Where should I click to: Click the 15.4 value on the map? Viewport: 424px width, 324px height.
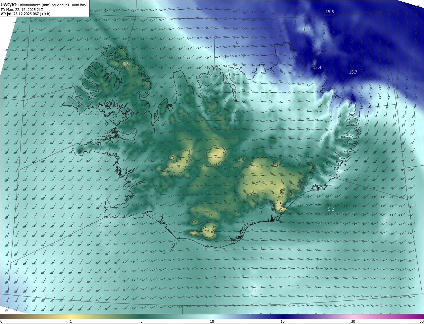(x=317, y=68)
